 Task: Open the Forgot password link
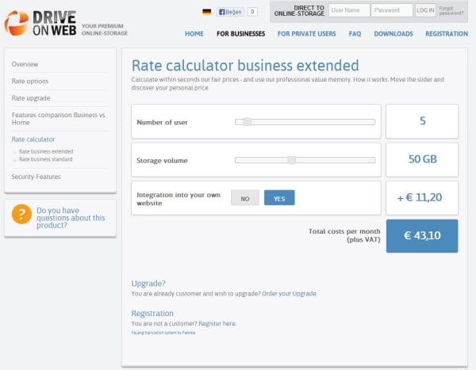[451, 11]
